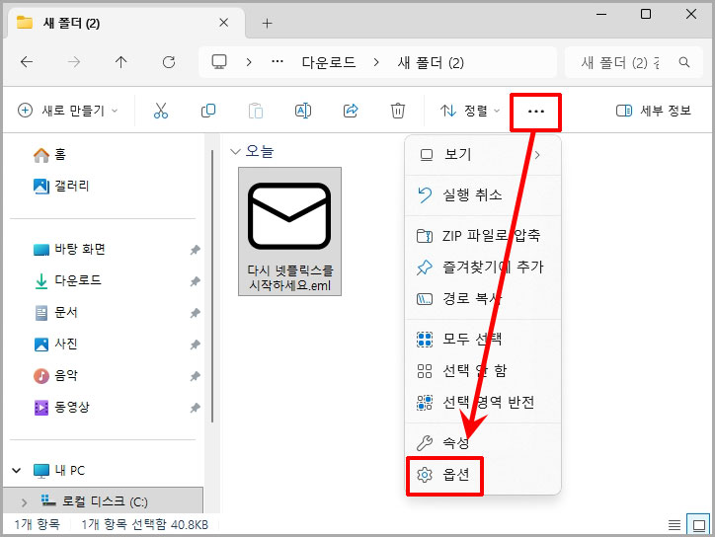Click the pin icon next to 음악
715x537 pixels.
coord(196,376)
